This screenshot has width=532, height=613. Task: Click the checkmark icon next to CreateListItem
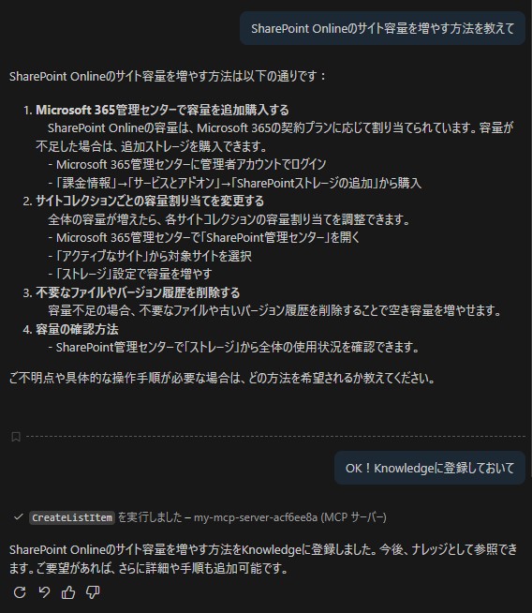18,516
